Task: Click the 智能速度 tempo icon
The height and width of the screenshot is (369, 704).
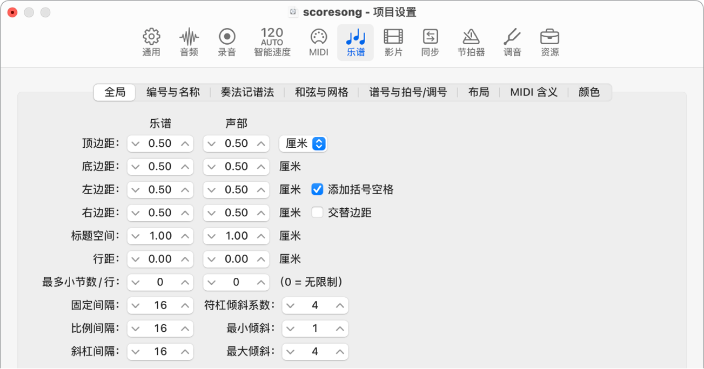Action: (x=272, y=42)
